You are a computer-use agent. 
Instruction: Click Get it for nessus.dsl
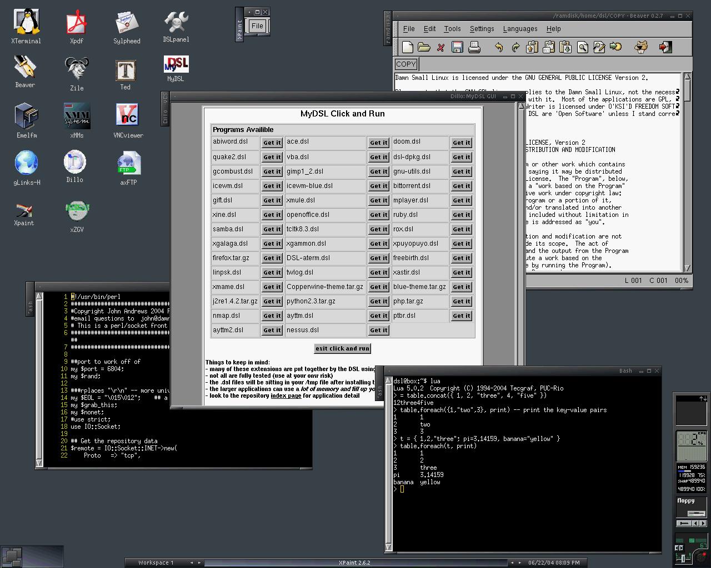click(x=379, y=330)
